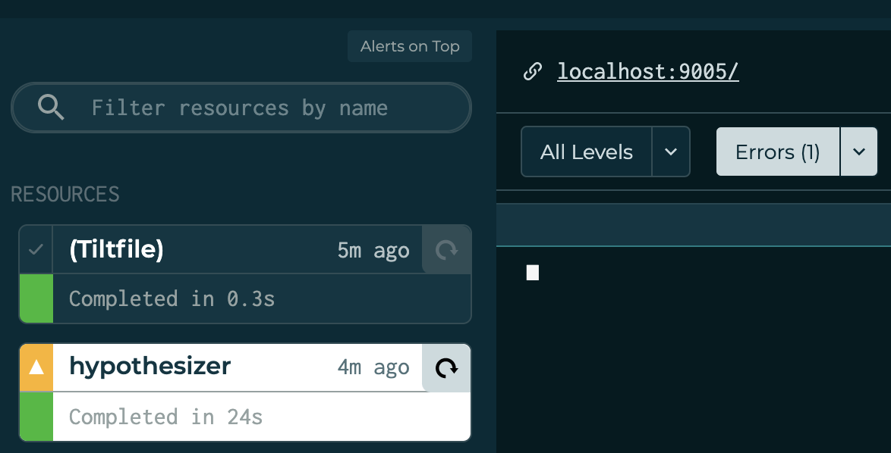
Task: Click the 'Completed in 0.3s' text
Action: [172, 298]
